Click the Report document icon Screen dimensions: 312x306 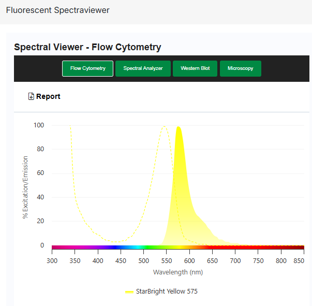31,96
